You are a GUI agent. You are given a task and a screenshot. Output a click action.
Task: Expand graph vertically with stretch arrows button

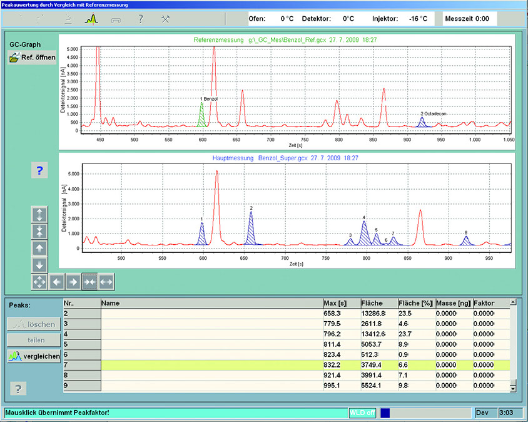click(39, 215)
